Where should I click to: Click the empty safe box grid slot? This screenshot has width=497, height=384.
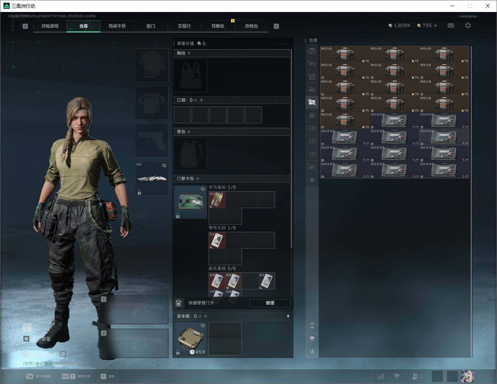[225, 338]
